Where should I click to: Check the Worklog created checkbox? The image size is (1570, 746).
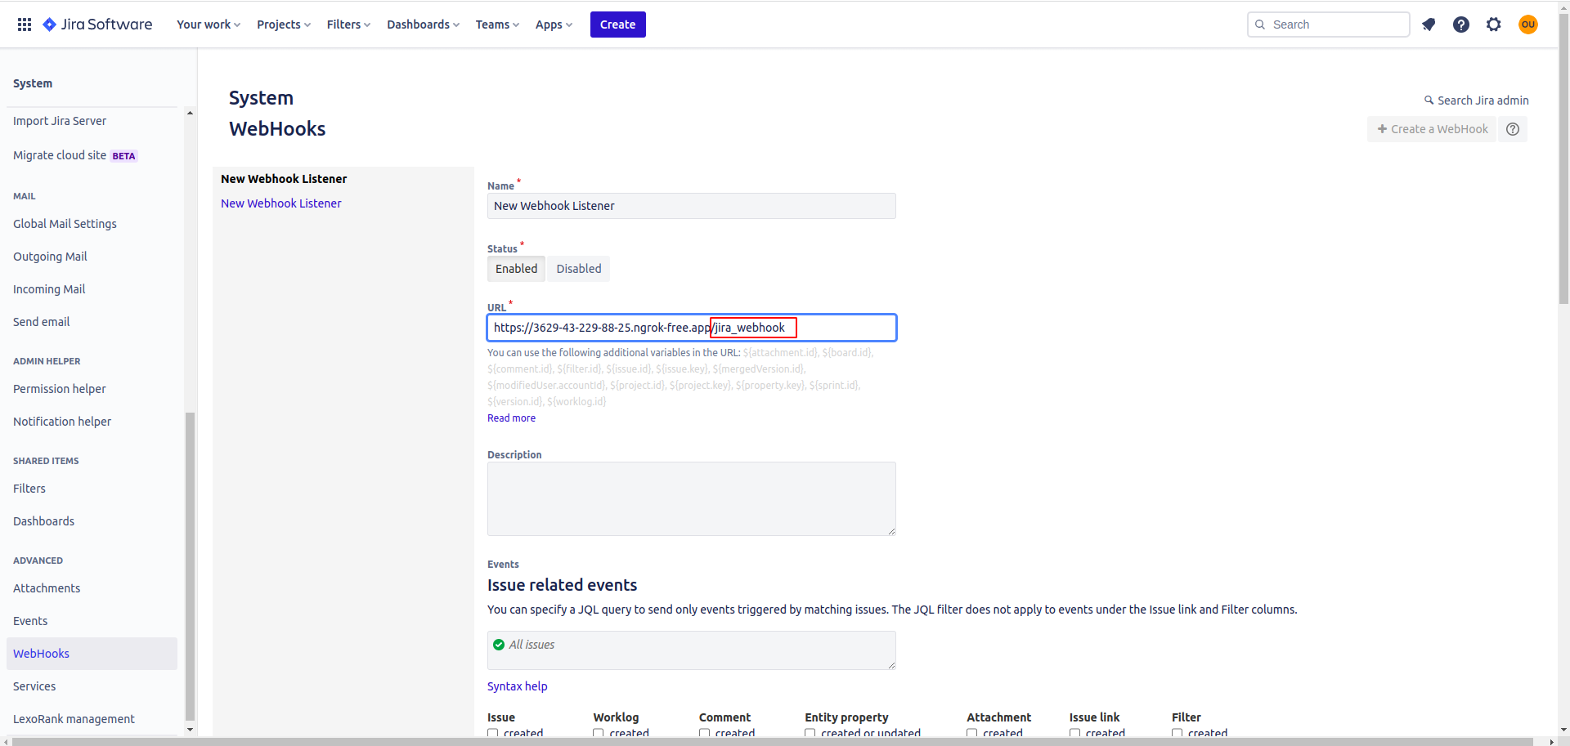[599, 733]
